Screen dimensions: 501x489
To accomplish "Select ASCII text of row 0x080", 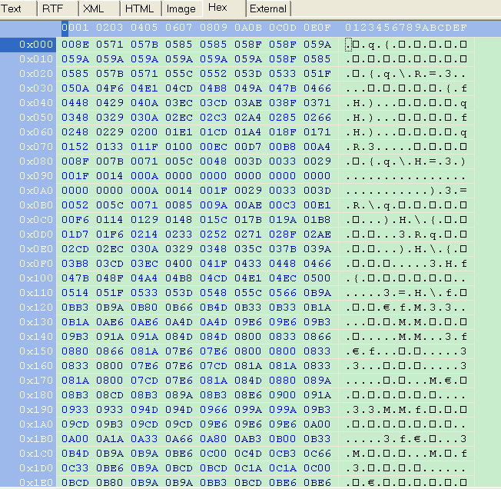I will click(x=406, y=161).
